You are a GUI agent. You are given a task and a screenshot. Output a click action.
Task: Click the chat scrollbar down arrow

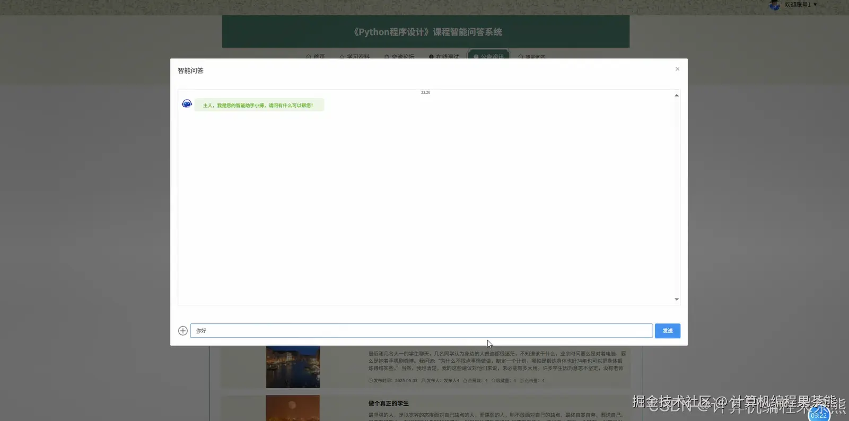677,300
